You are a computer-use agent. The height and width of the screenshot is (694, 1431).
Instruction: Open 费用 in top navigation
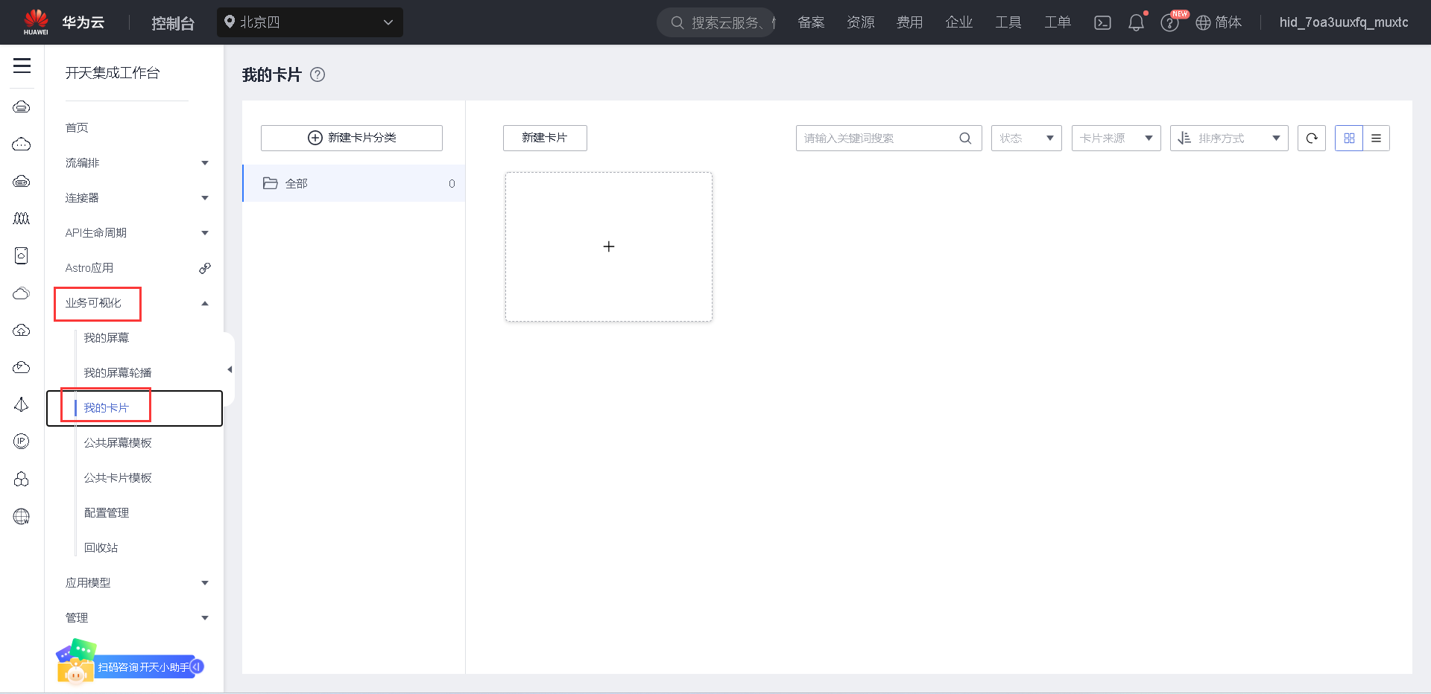909,22
